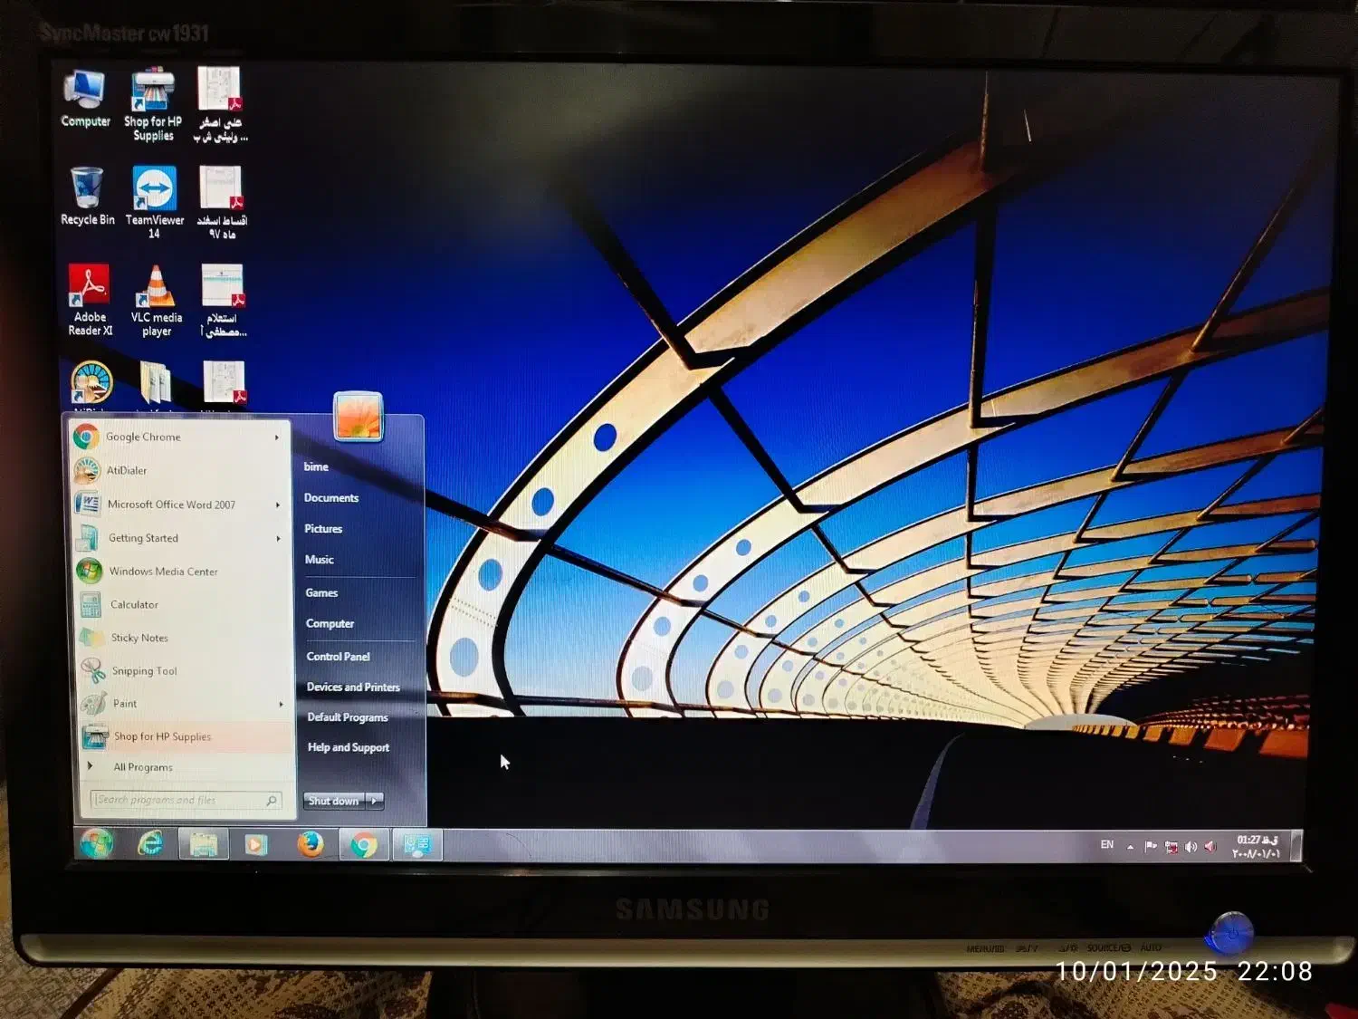Viewport: 1358px width, 1019px height.
Task: Open Default Programs from the Start menu
Action: coord(348,717)
